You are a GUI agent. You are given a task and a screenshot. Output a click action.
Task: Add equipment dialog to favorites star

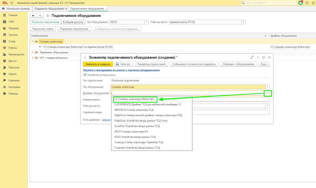[85, 57]
